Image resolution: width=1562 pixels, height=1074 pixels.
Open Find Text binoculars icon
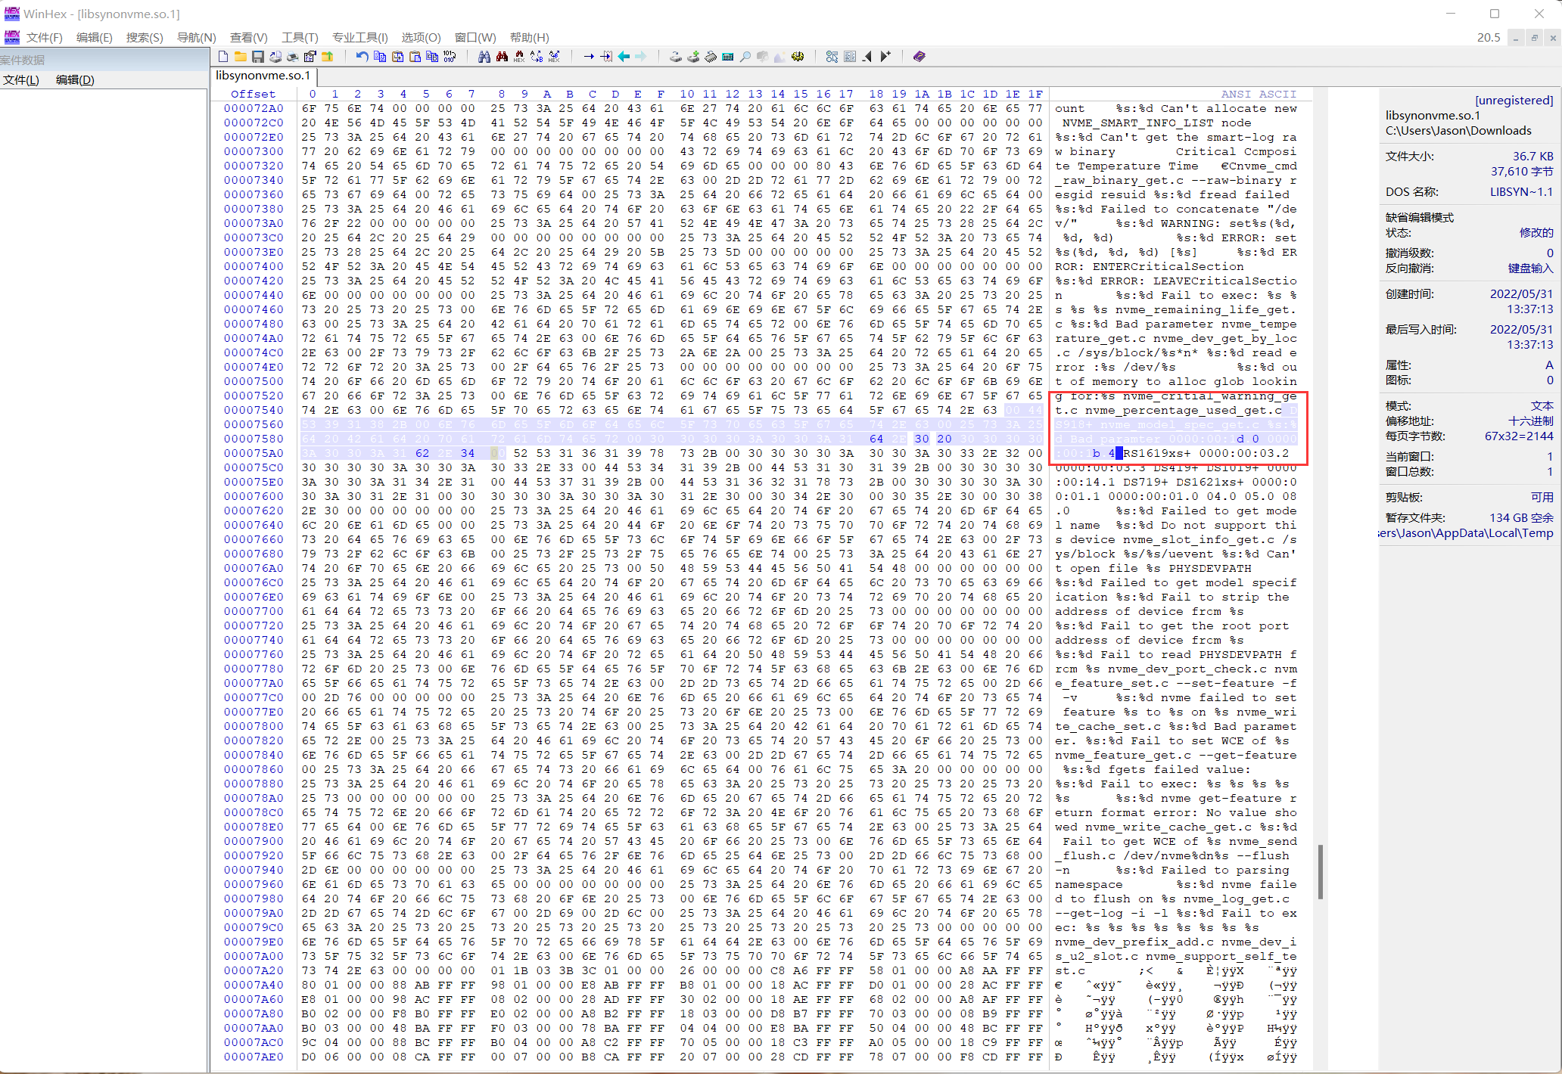tap(484, 57)
